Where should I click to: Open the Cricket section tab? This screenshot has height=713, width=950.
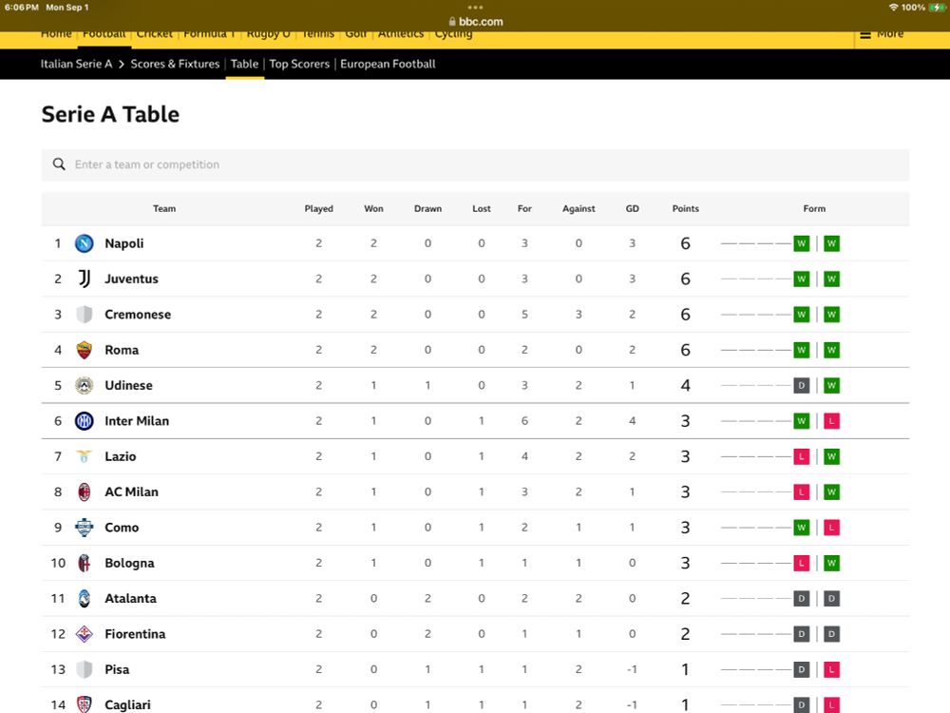[x=155, y=34]
